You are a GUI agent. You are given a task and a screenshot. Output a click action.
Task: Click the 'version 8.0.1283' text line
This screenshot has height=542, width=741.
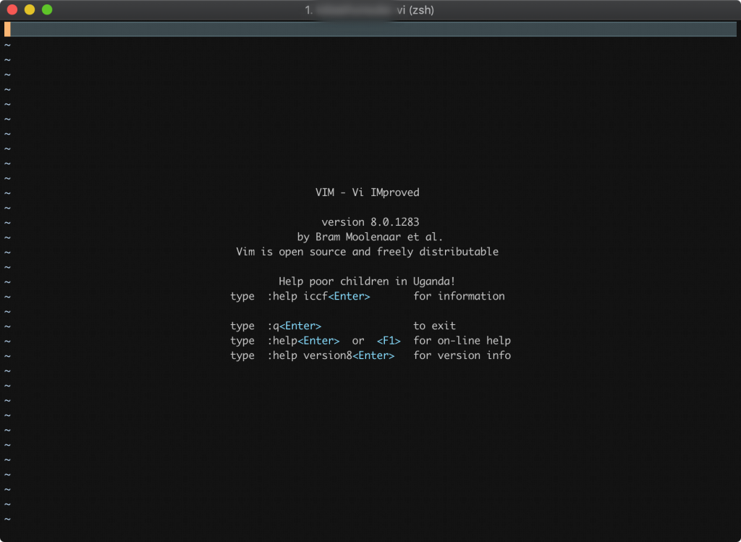pos(370,222)
